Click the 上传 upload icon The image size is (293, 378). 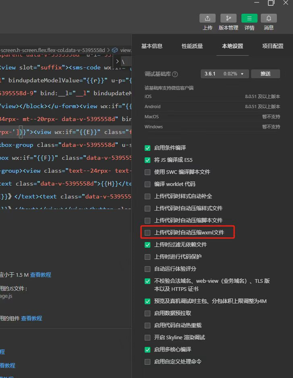click(207, 18)
